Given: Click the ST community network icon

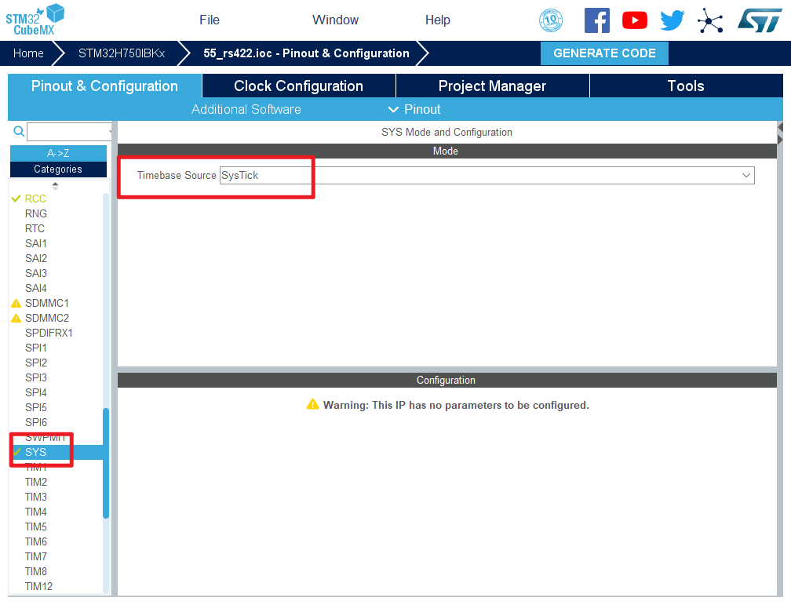Looking at the screenshot, I should click(x=710, y=20).
